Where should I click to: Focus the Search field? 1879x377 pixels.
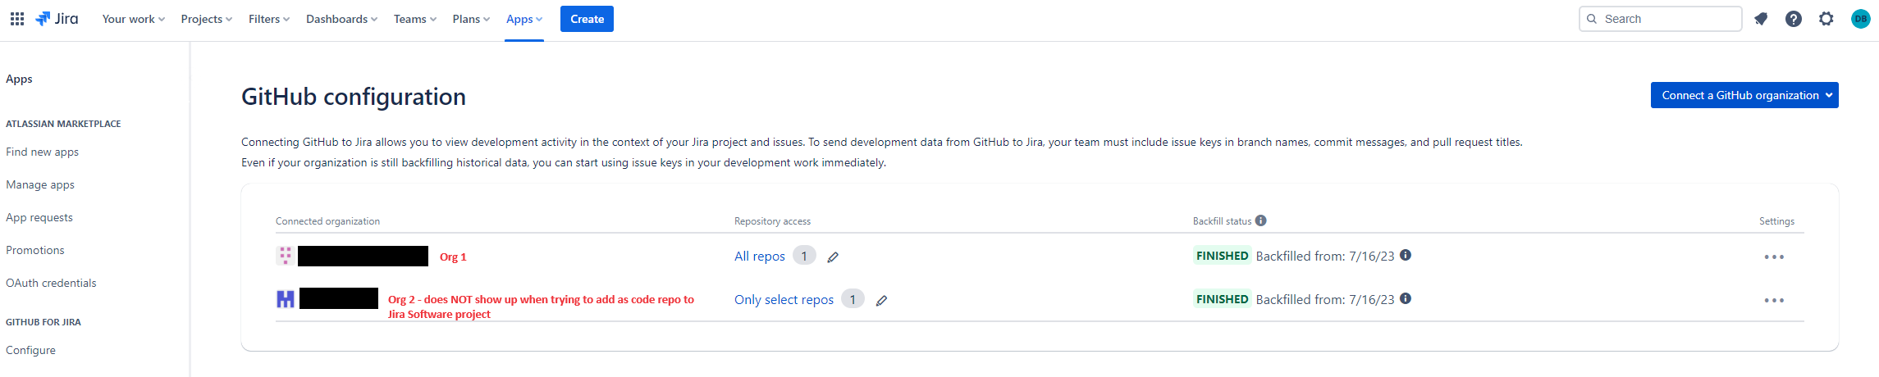click(x=1660, y=19)
